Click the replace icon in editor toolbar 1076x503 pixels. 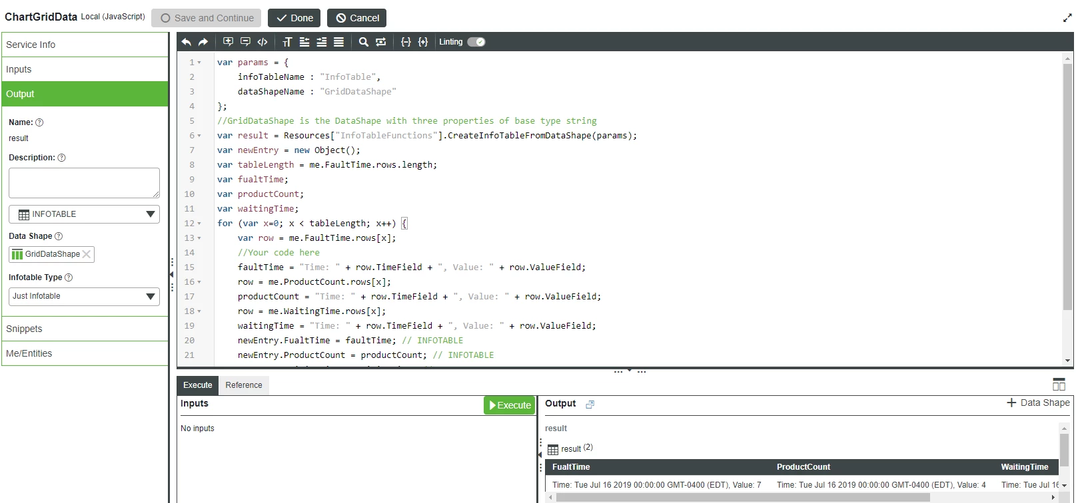(380, 42)
